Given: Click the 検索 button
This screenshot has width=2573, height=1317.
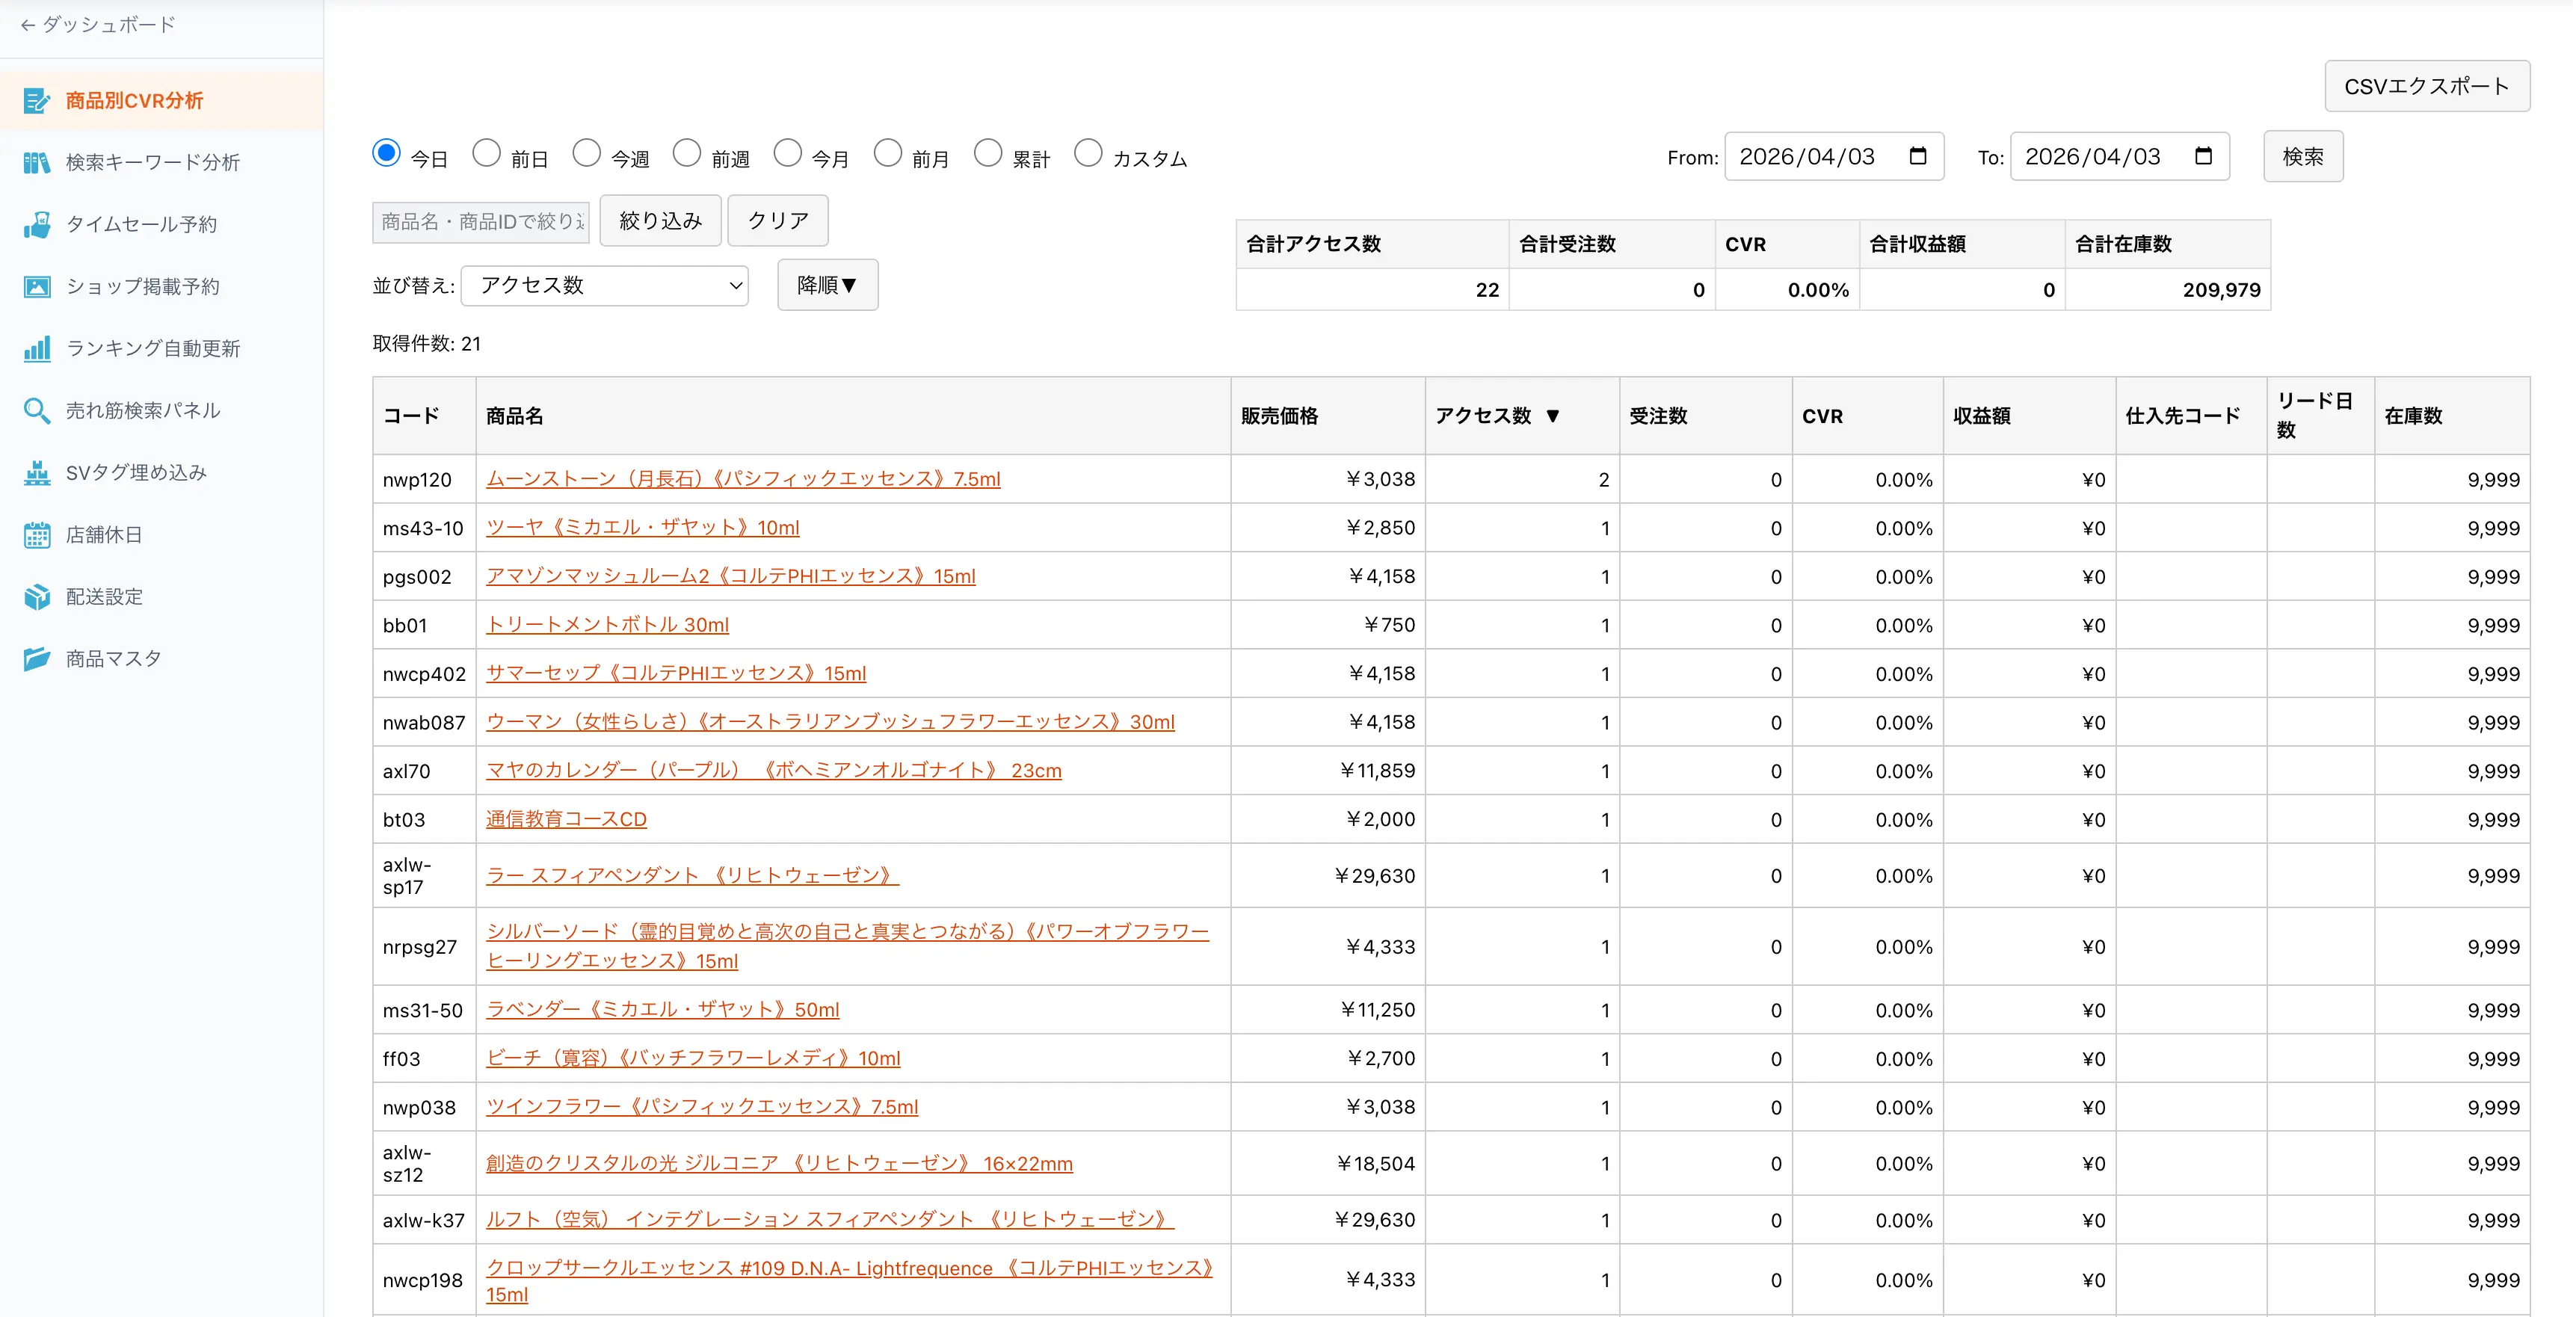Looking at the screenshot, I should (2302, 157).
